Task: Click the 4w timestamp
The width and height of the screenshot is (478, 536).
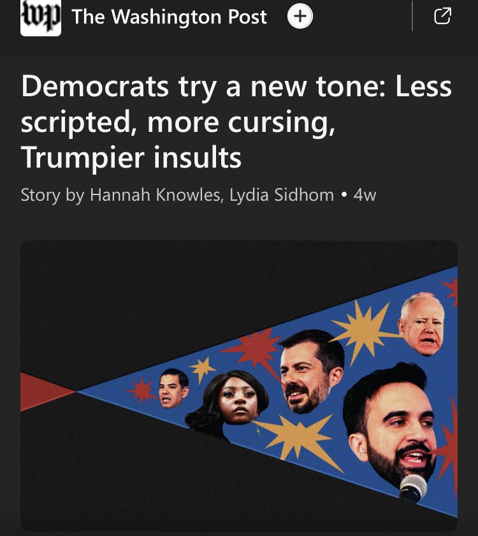Action: coord(365,195)
